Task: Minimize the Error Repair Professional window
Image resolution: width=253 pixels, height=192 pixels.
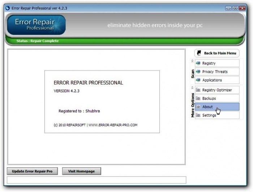Action: [x=228, y=8]
